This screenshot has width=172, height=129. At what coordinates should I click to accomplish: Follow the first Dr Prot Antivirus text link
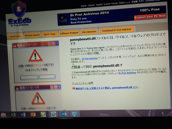pyautogui.click(x=90, y=59)
